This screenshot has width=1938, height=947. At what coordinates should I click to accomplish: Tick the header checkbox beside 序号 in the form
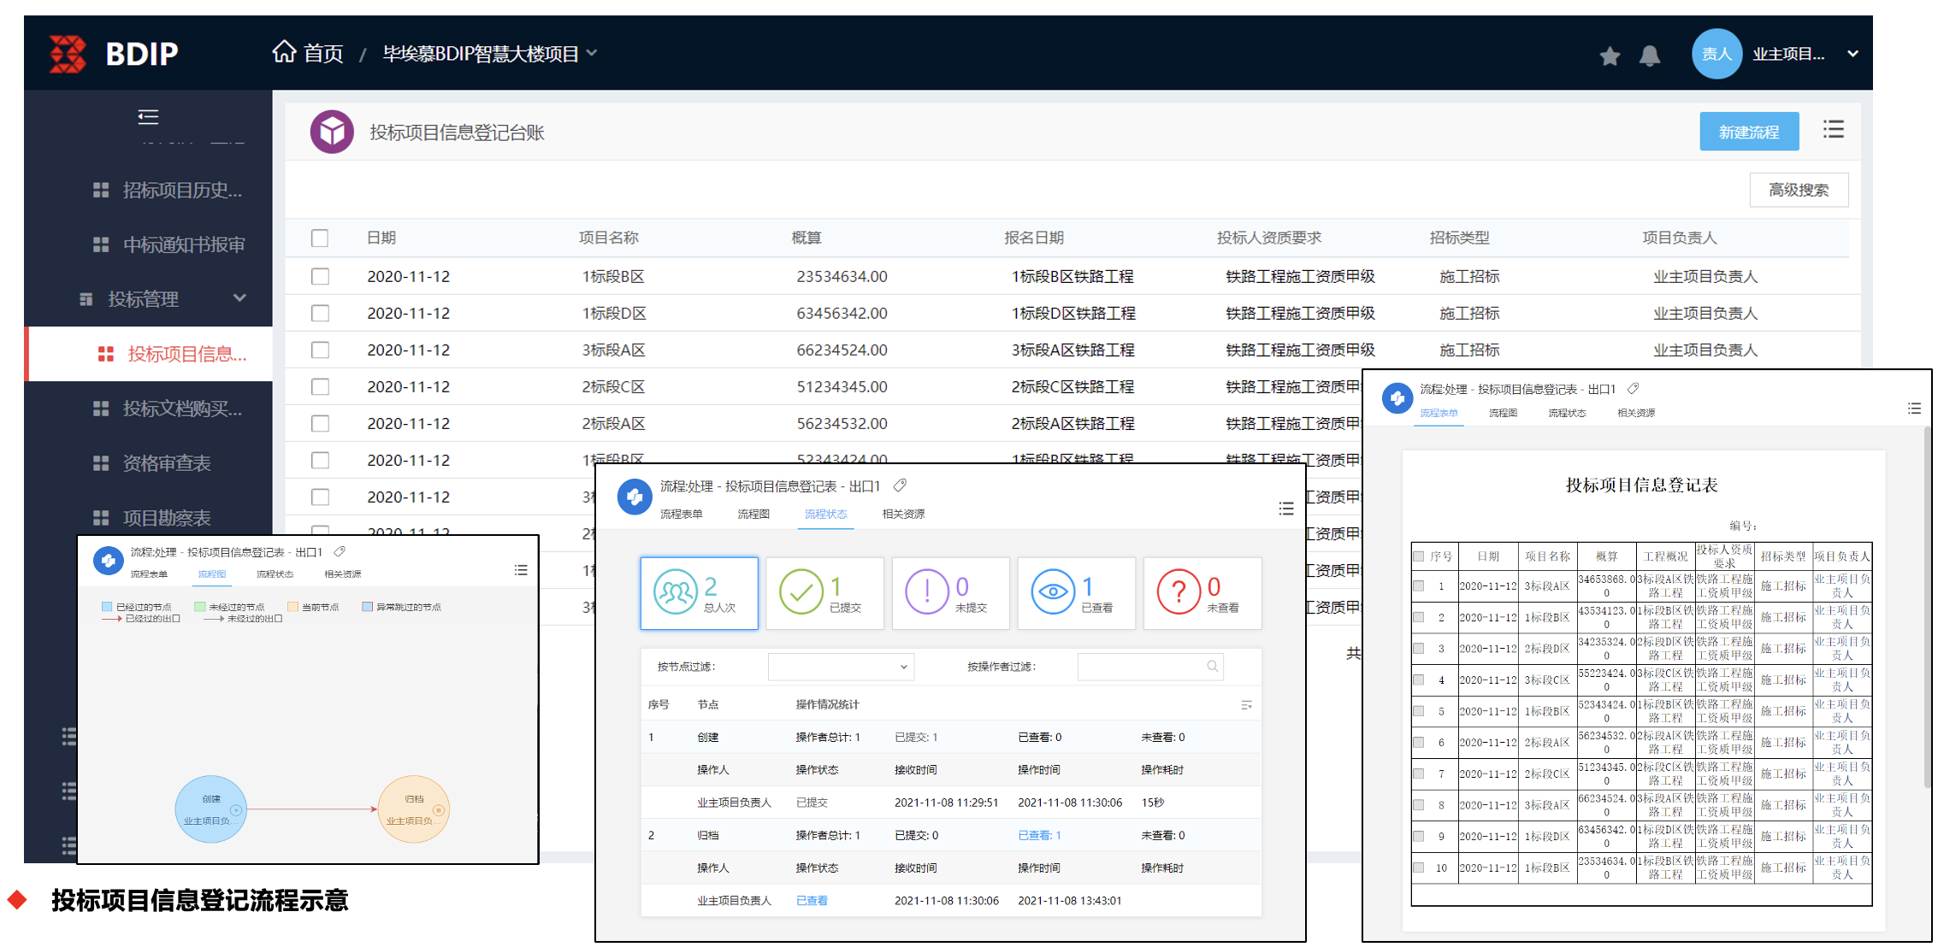(x=1419, y=556)
